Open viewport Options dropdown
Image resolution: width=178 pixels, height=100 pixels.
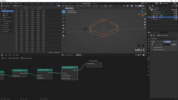(144, 8)
